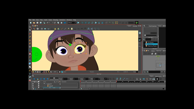Click the Stop frame input field
The width and height of the screenshot is (194, 109).
(86, 79)
